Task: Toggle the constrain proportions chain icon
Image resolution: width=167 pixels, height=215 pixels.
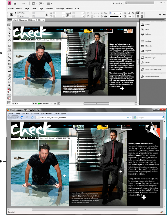Action: click(x=67, y=15)
